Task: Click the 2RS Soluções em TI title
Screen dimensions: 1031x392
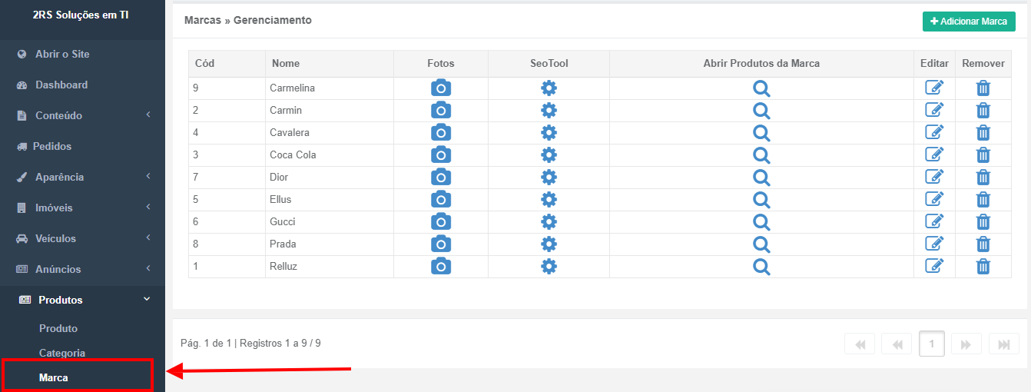Action: [81, 15]
